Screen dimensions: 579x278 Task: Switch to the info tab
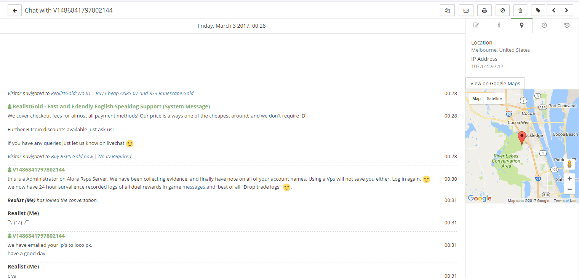(499, 25)
